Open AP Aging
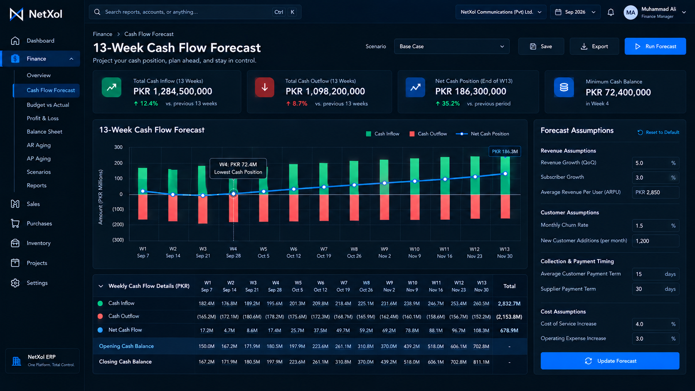 tap(39, 158)
